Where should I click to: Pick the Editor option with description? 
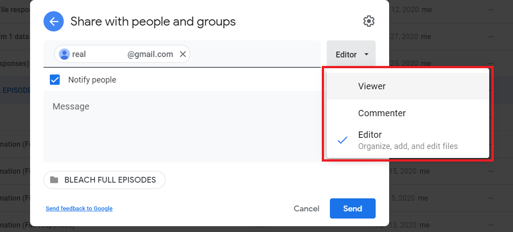click(408, 140)
